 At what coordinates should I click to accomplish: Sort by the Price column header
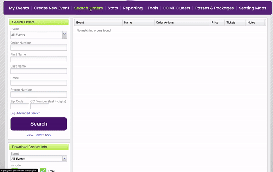215,23
